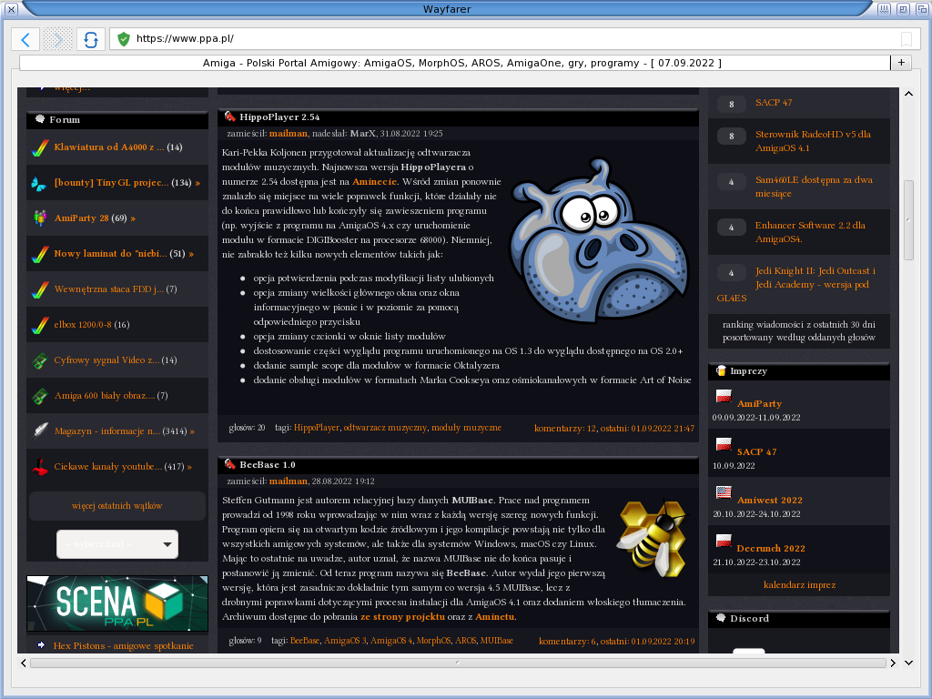The height and width of the screenshot is (699, 932).
Task: Click the feather icon beside Magazyn - informacje
Action: pos(40,431)
